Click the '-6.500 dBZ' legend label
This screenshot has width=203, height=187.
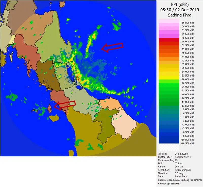pyautogui.click(x=188, y=132)
